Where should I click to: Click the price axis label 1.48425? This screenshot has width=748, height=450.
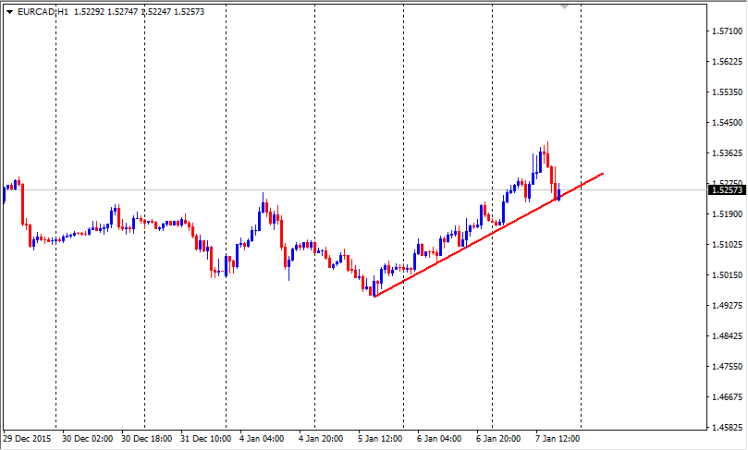point(728,336)
